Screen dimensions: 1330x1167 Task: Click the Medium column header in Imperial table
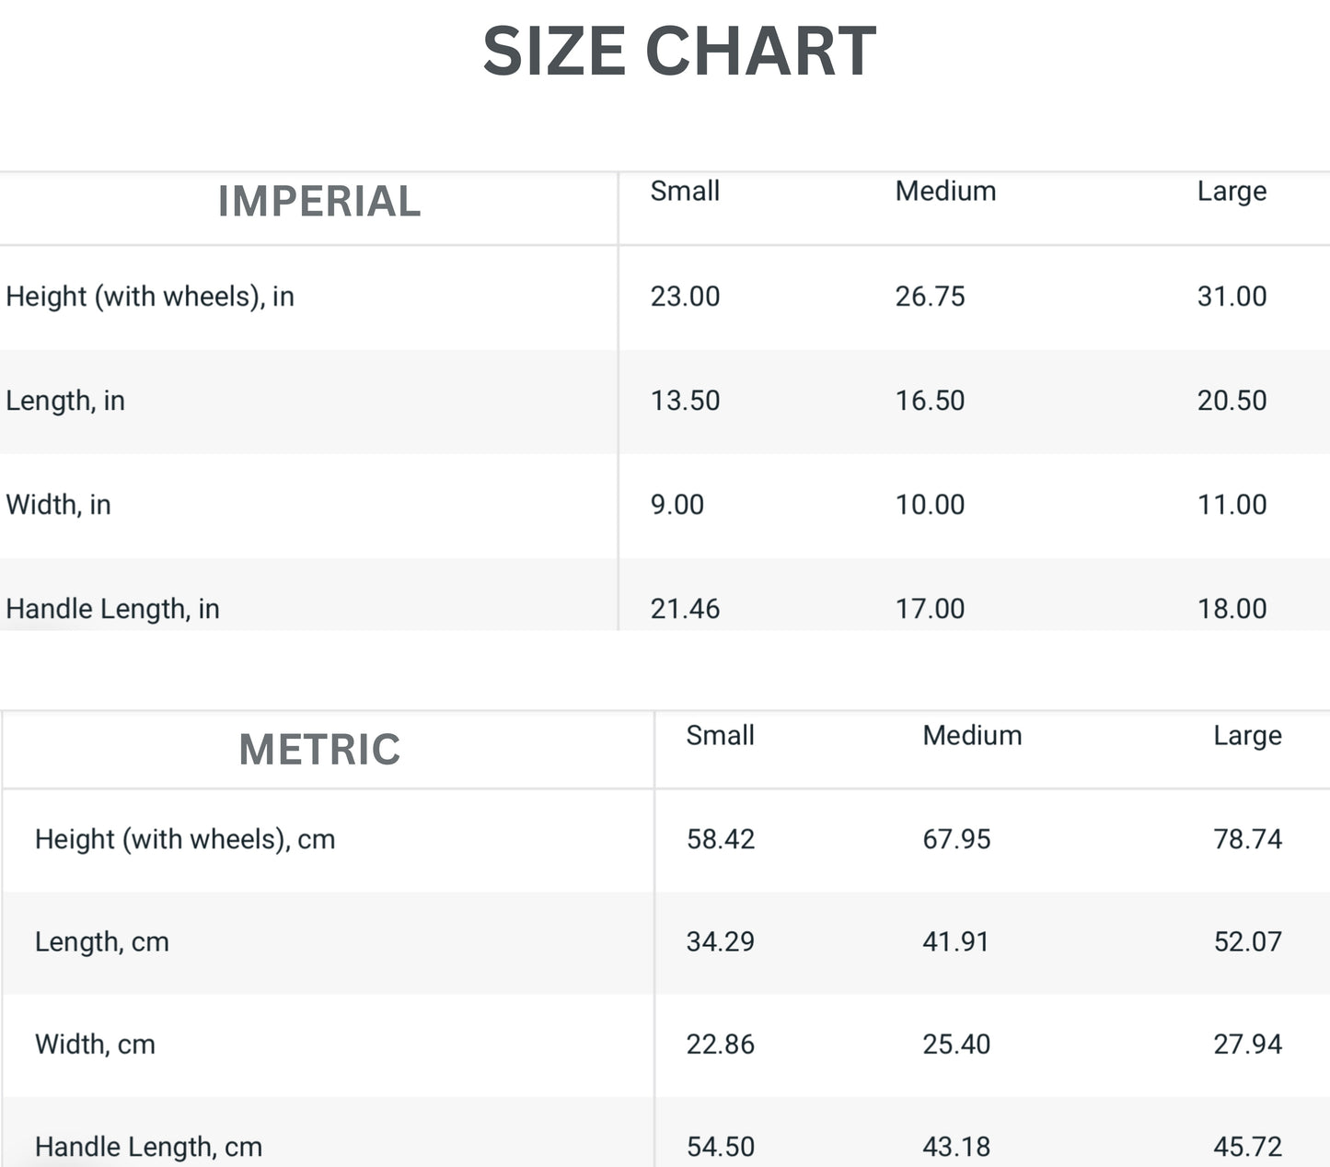coord(945,192)
